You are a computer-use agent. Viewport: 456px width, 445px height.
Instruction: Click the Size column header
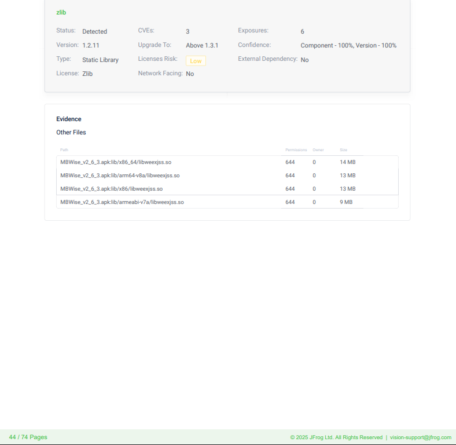click(343, 150)
